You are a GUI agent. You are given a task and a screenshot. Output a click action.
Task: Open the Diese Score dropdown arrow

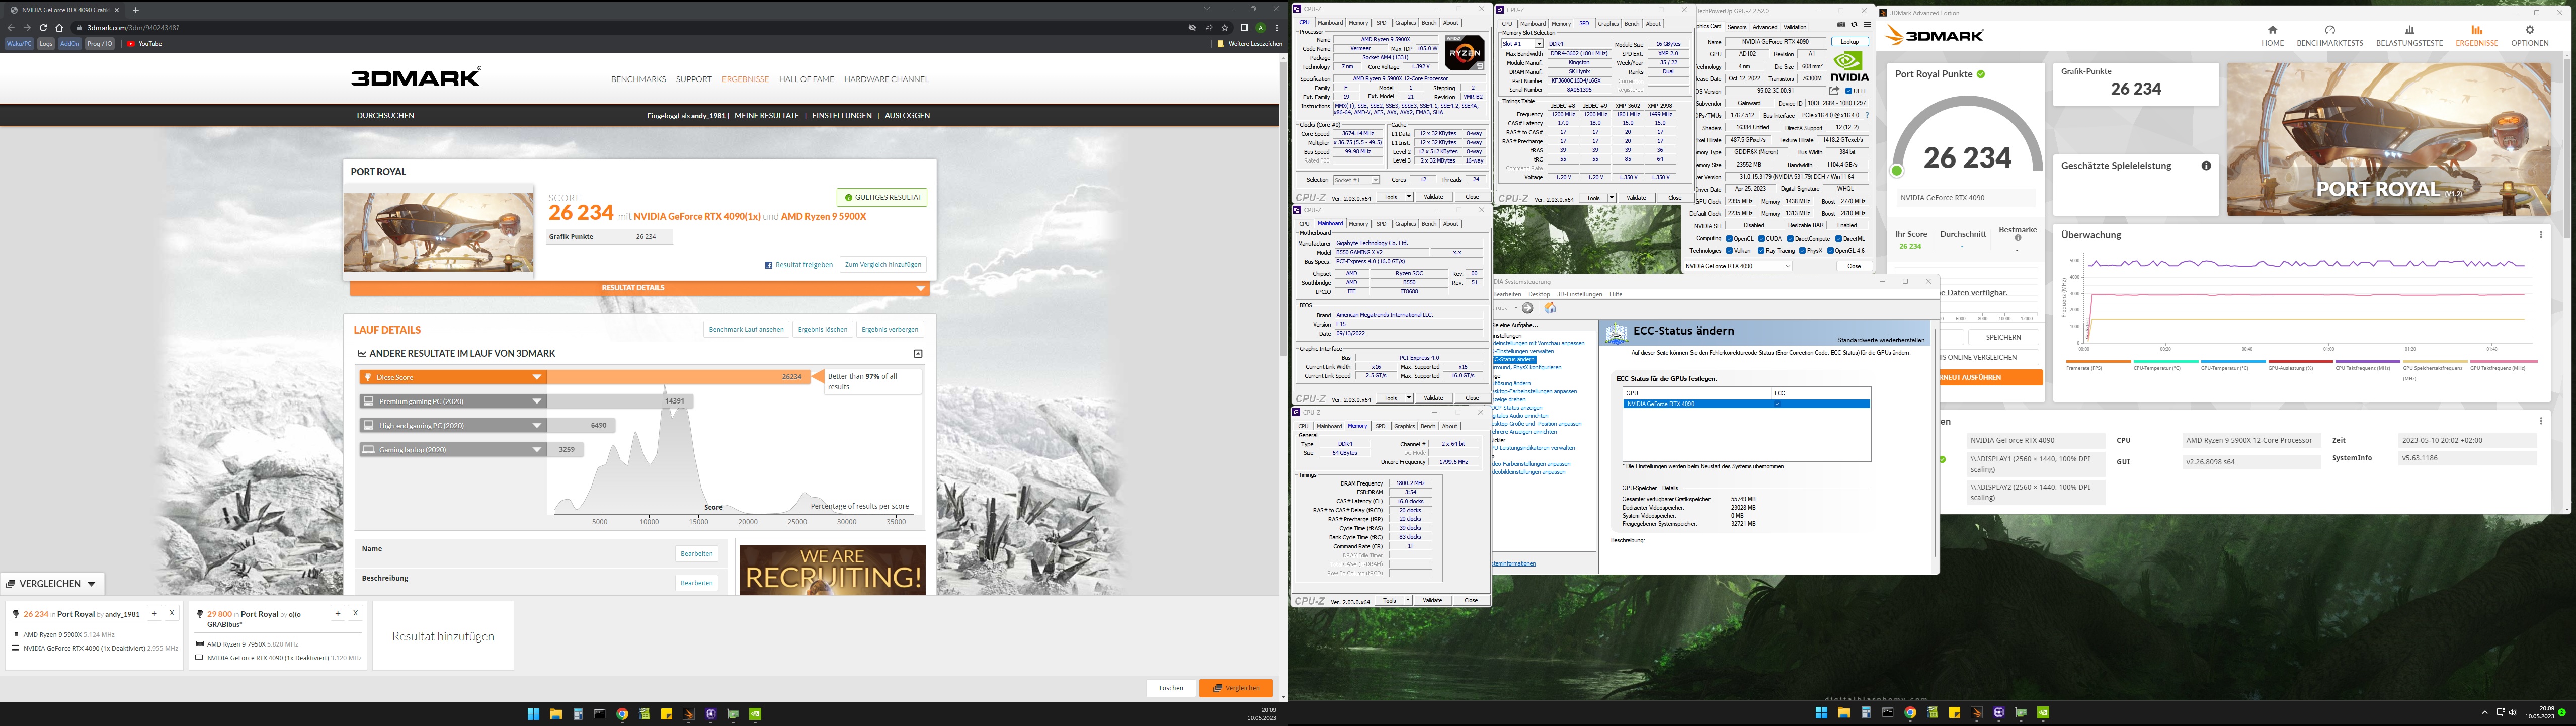[x=537, y=377]
